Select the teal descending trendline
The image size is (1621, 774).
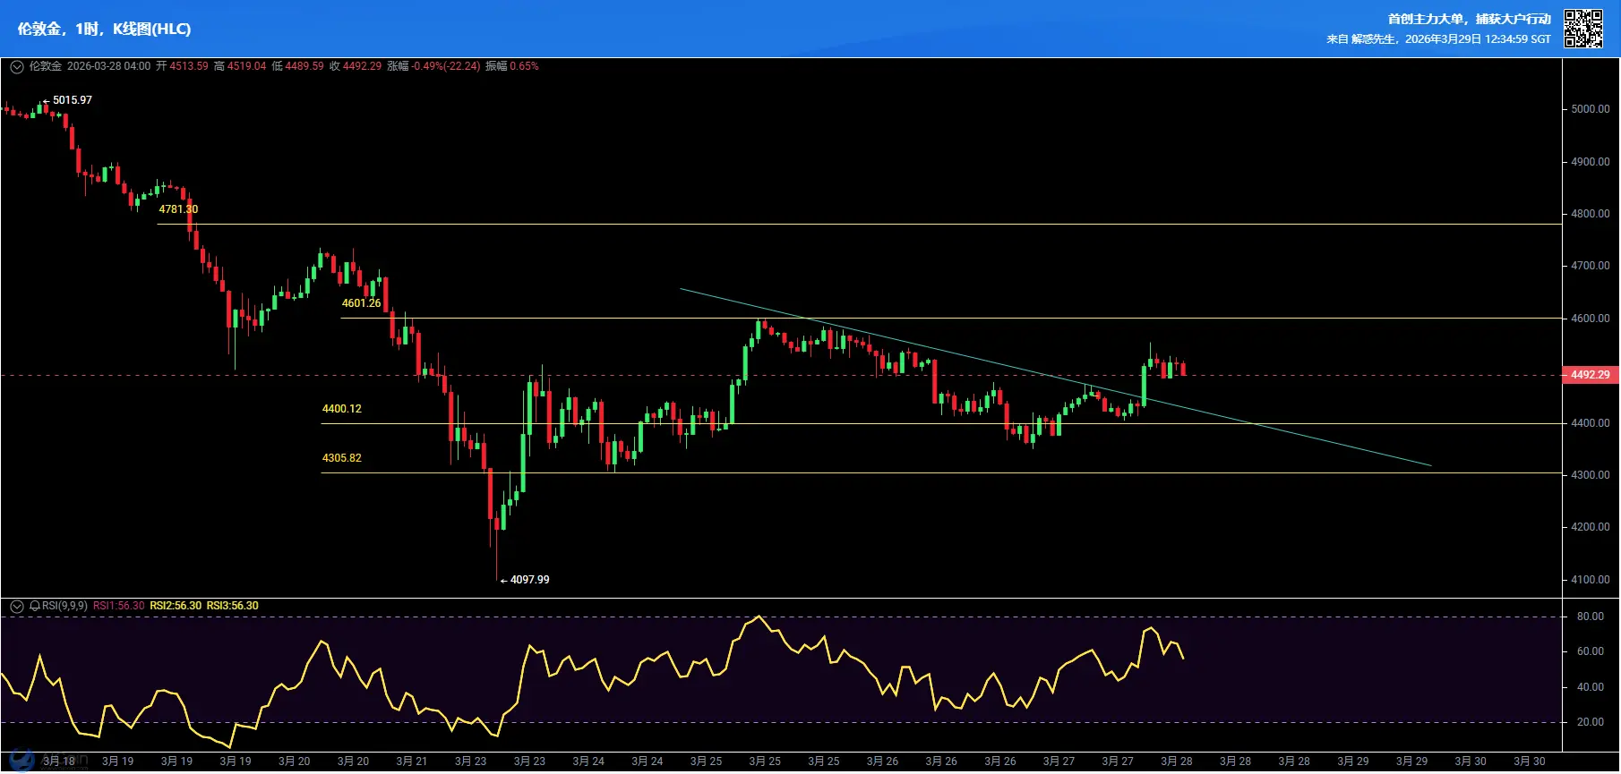coord(1055,377)
